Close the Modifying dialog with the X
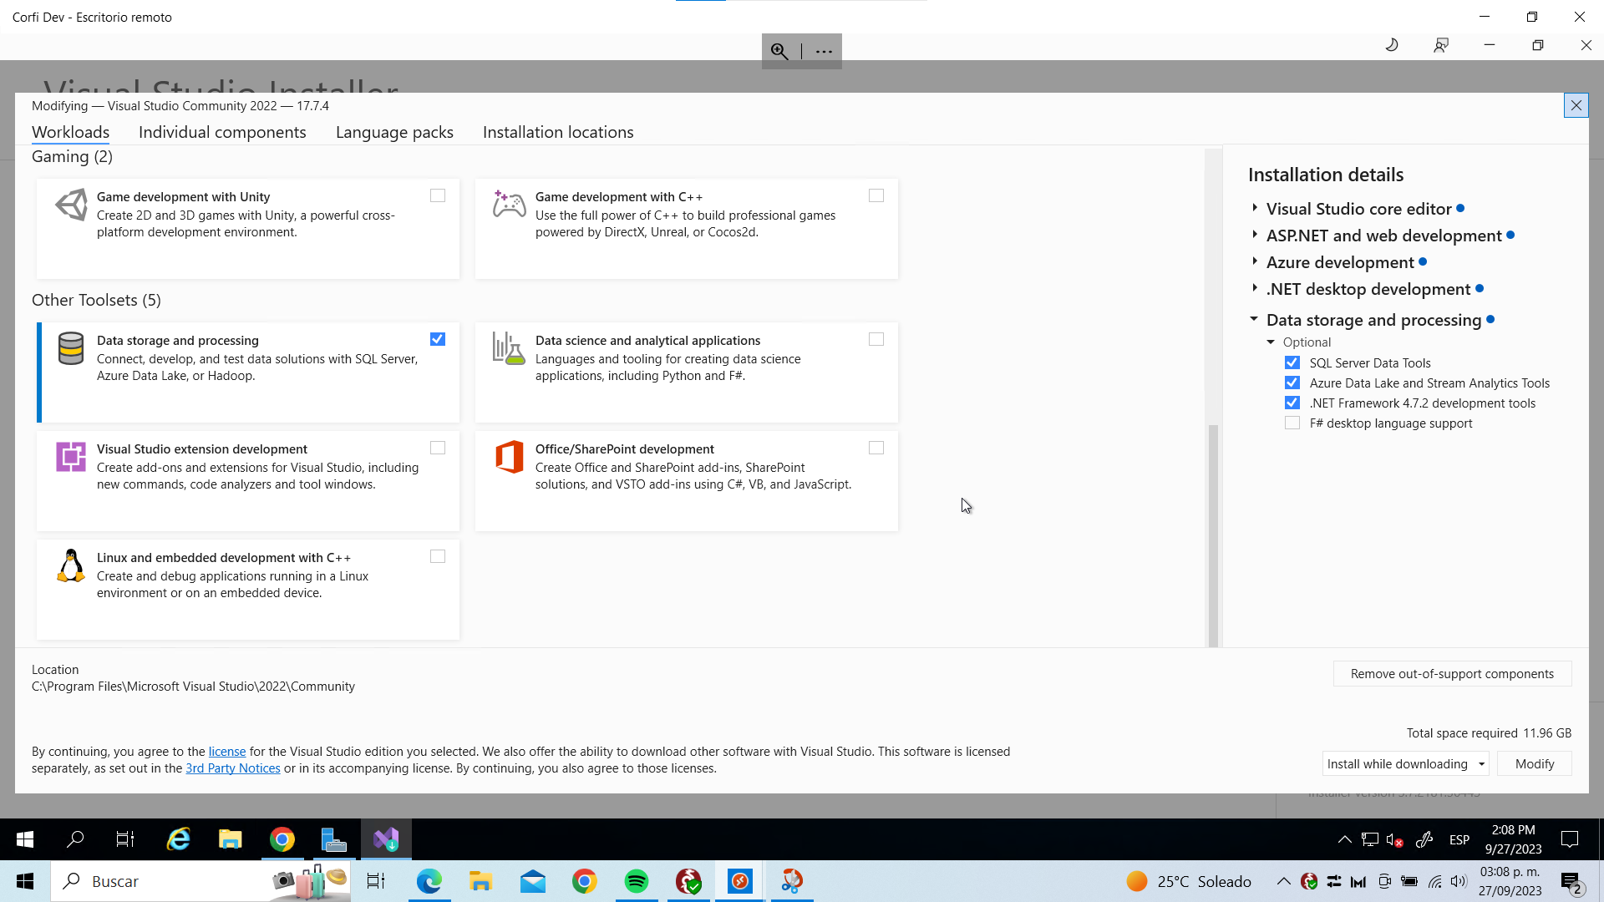This screenshot has width=1604, height=902. click(1576, 105)
